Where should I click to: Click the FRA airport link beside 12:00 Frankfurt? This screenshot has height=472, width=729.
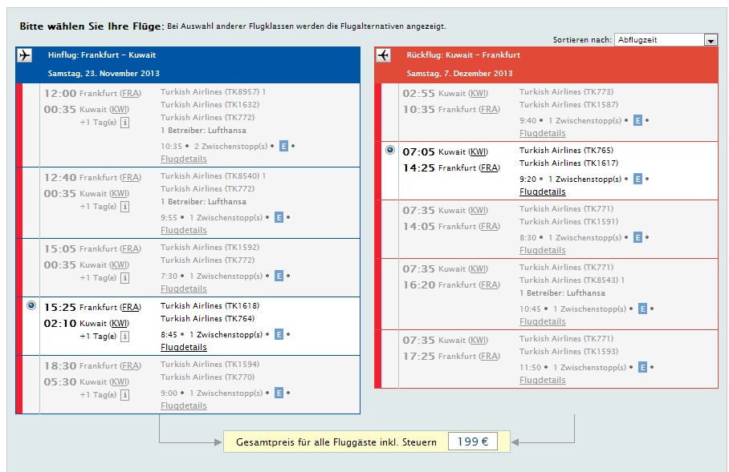tap(131, 93)
